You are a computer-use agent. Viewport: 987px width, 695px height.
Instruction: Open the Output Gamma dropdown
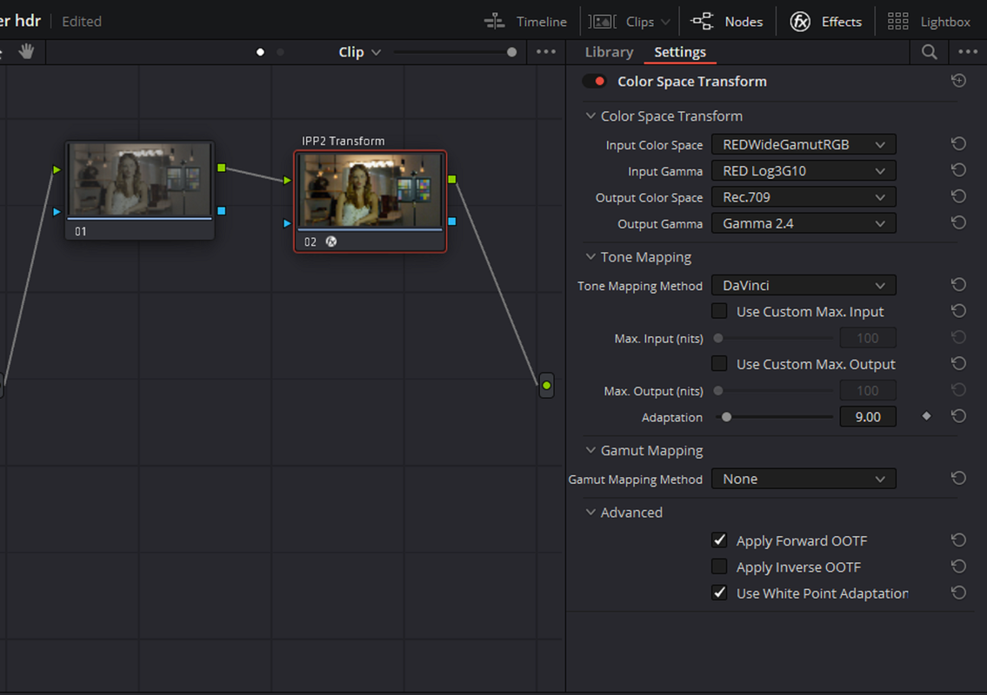click(x=804, y=224)
